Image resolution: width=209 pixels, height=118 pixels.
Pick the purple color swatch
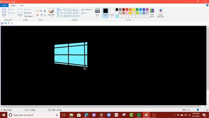[147, 10]
